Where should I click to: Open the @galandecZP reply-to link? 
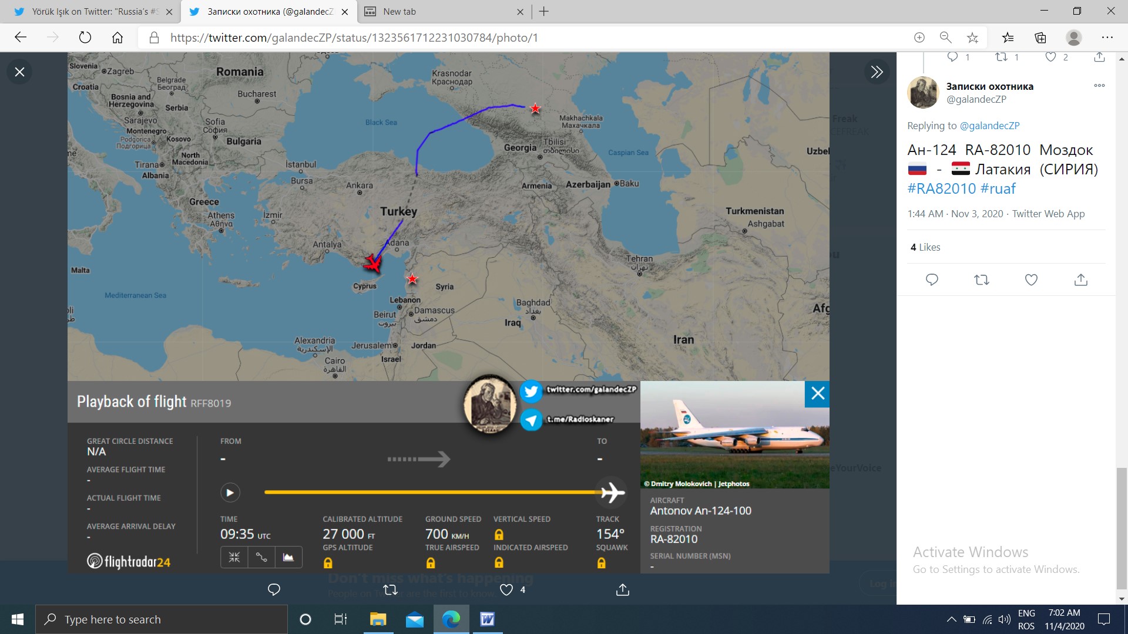coord(989,126)
